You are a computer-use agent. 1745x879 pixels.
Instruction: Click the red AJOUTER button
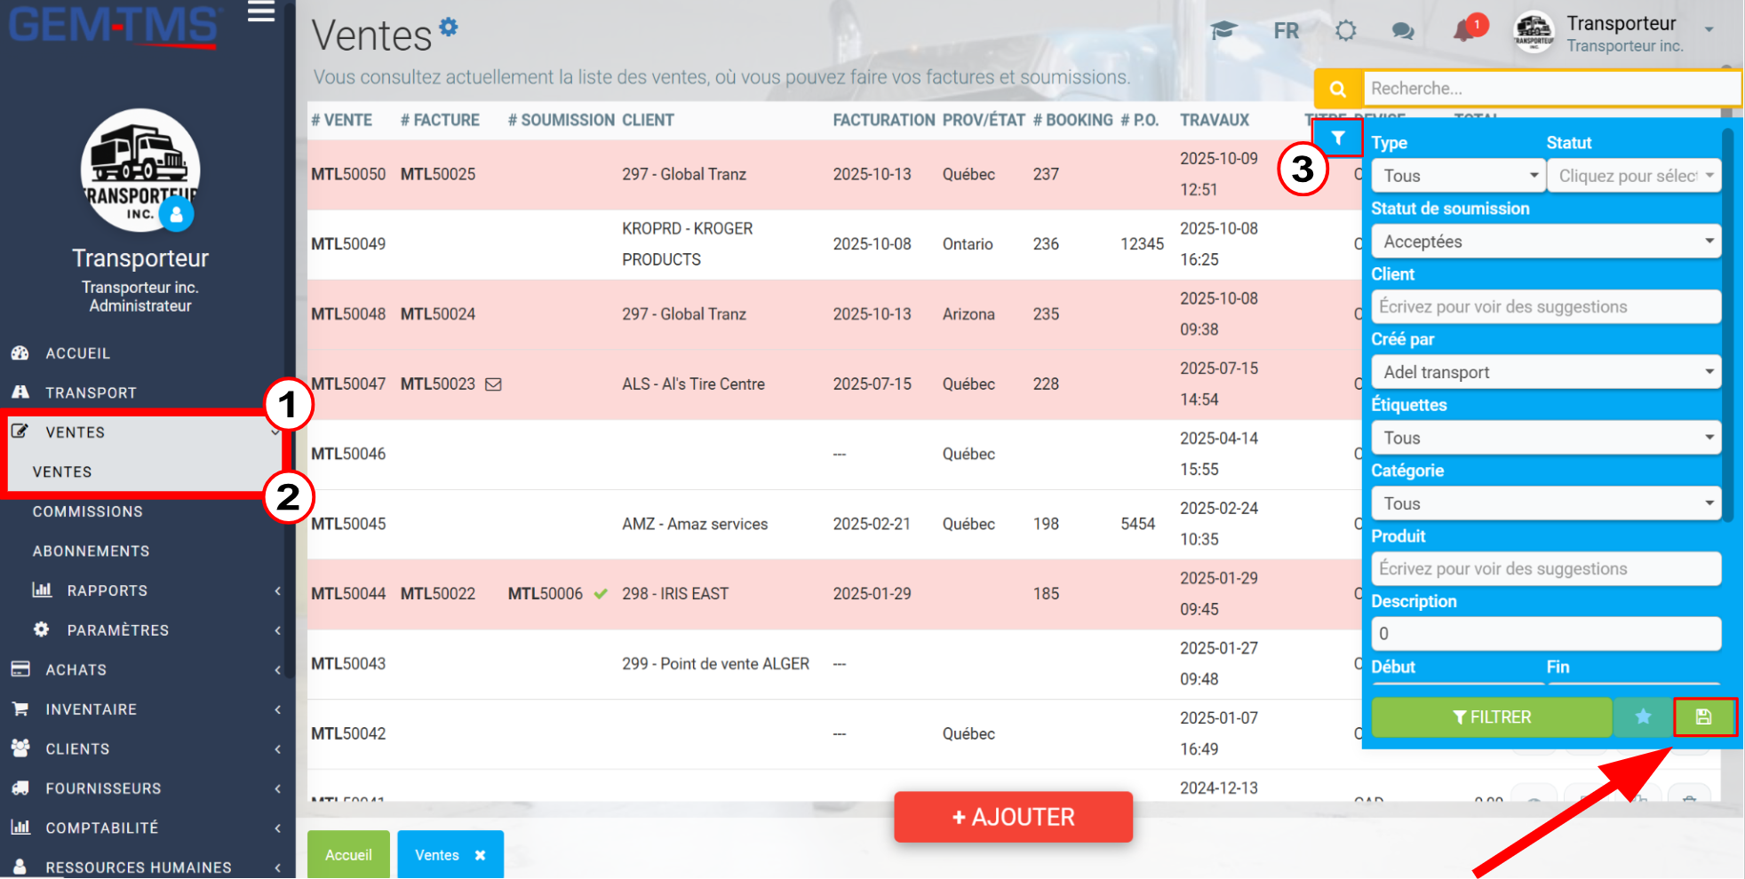click(x=1014, y=817)
